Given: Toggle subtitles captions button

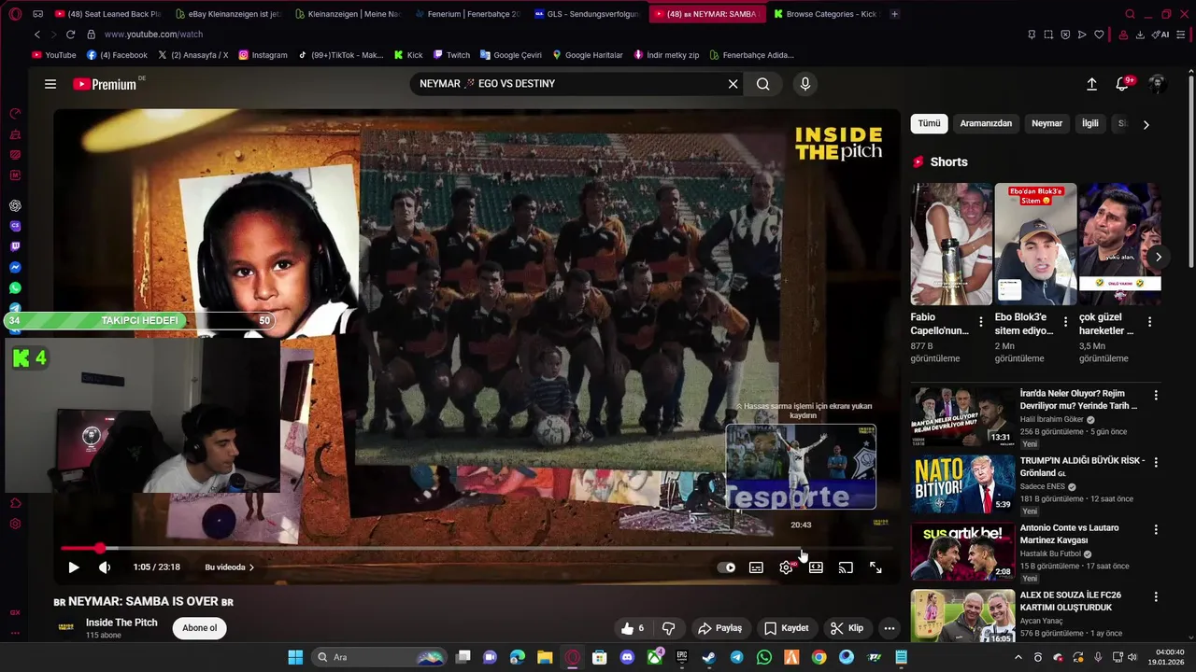Looking at the screenshot, I should 756,567.
